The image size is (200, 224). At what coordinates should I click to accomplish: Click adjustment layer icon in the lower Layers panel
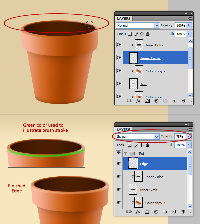(x=156, y=211)
